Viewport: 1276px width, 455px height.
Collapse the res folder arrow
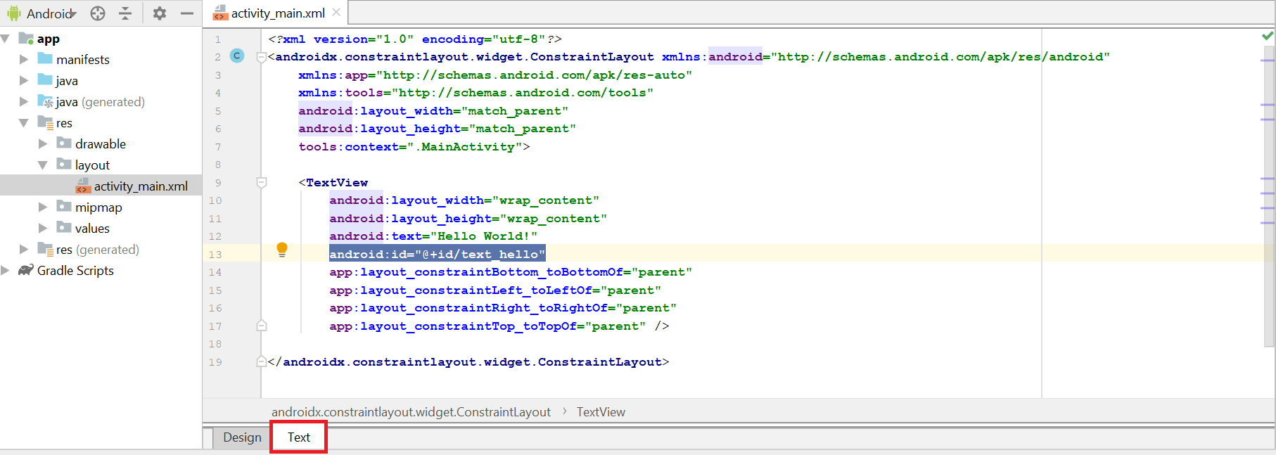click(x=24, y=123)
